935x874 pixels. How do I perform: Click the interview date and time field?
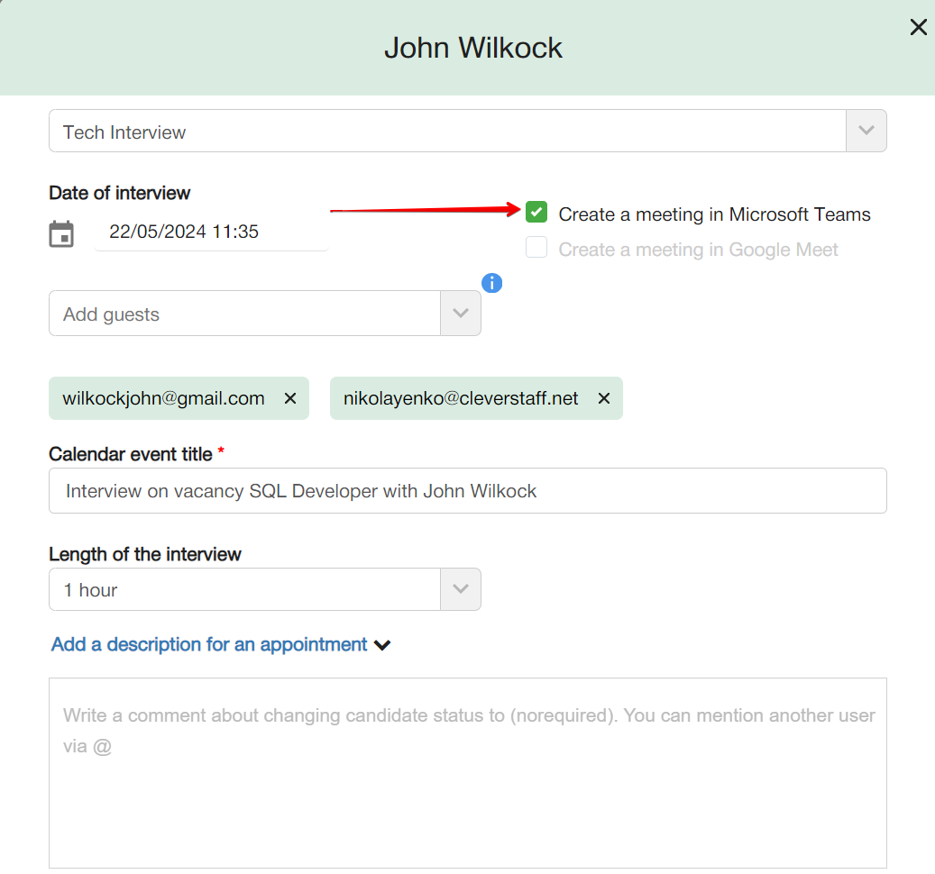coord(210,232)
